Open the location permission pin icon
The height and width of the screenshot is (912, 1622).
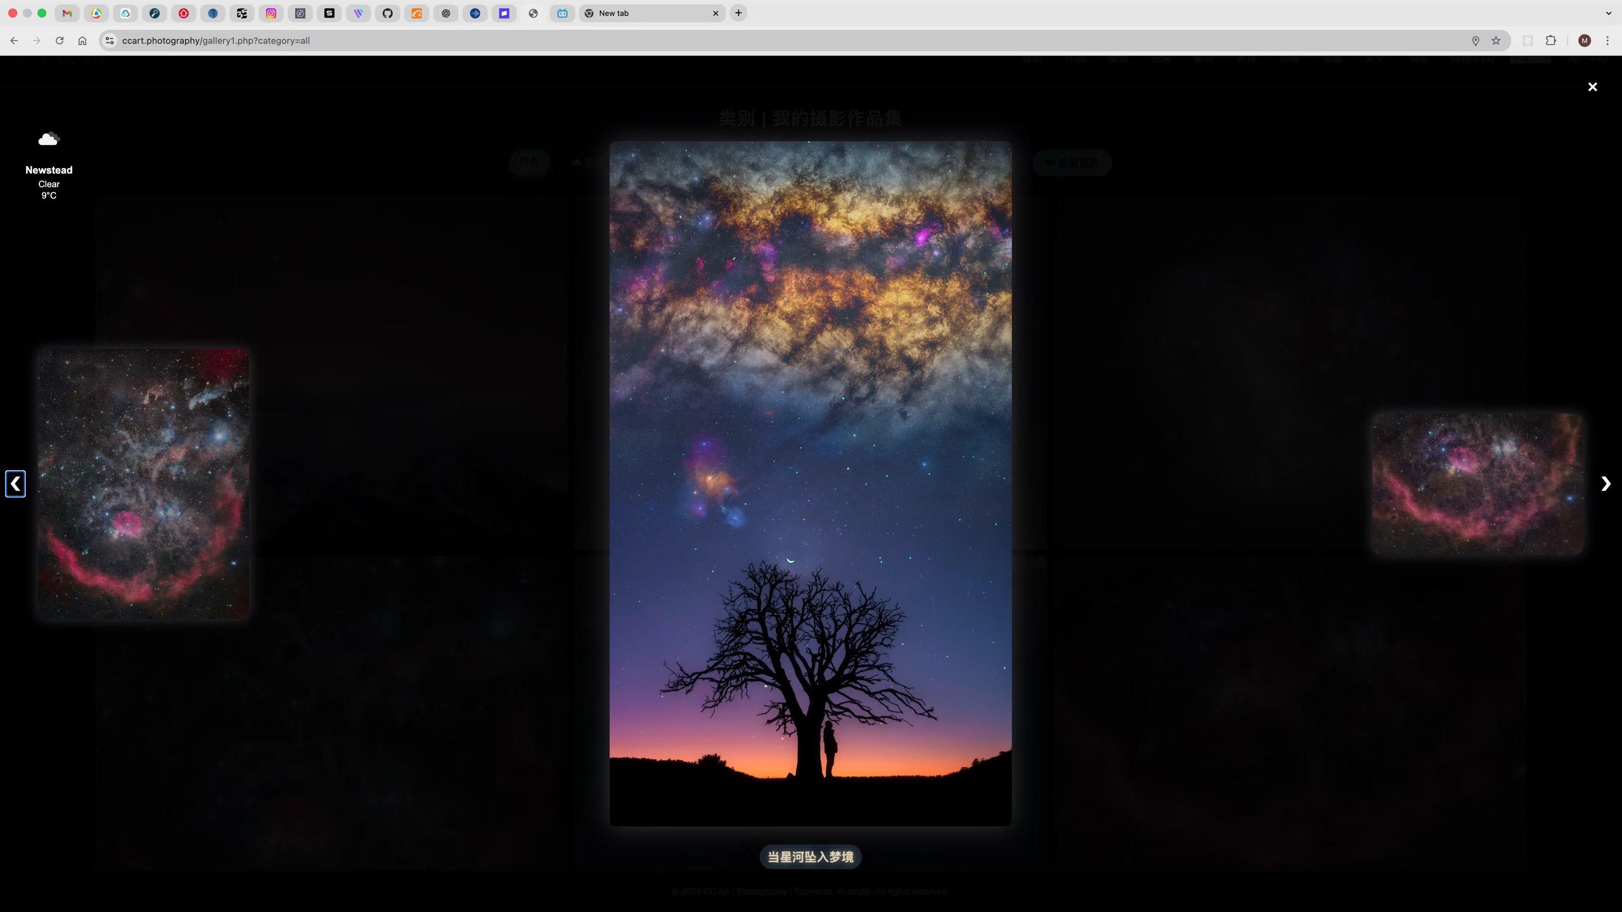[x=1475, y=41]
